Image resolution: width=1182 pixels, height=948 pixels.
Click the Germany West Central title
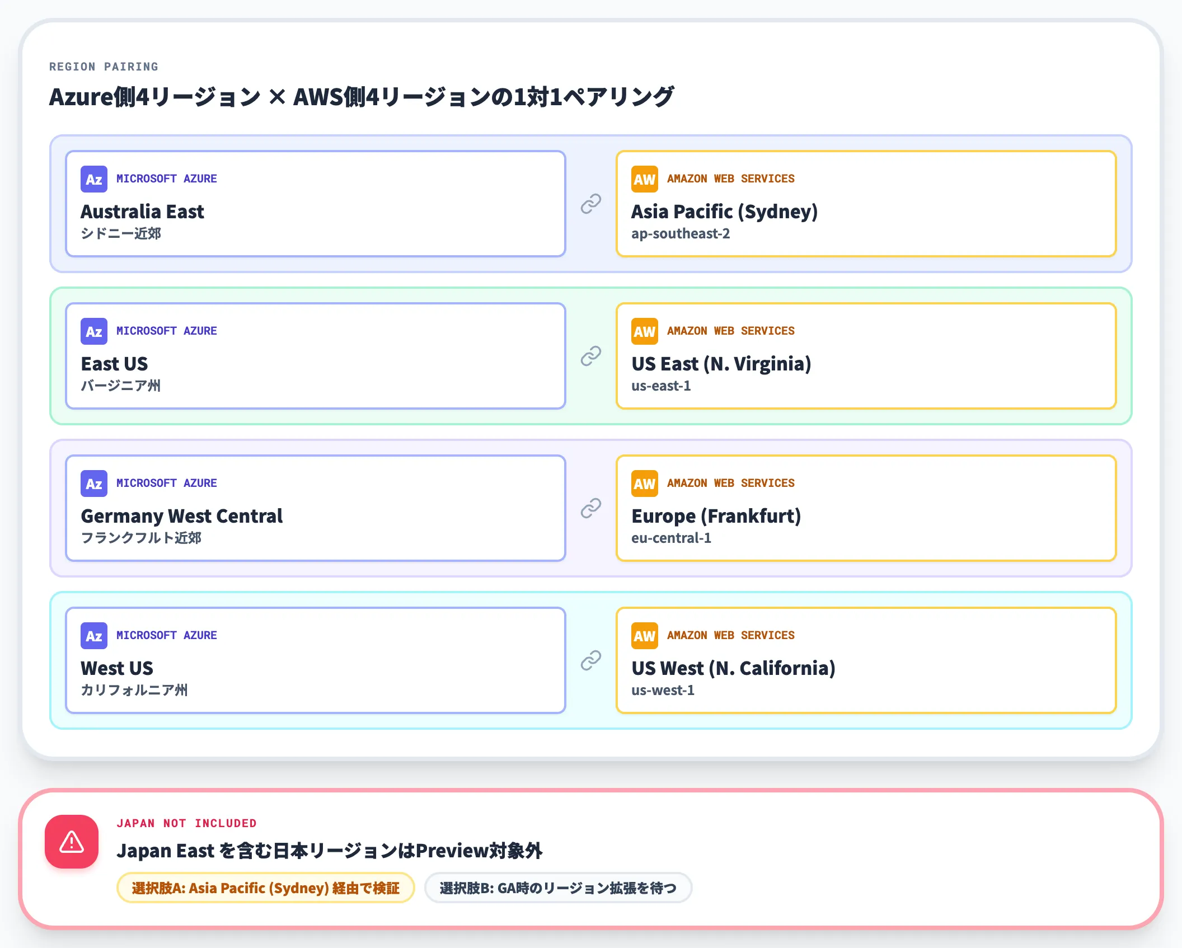point(182,516)
